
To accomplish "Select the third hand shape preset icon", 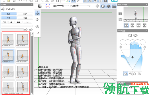I will click(x=135, y=74).
